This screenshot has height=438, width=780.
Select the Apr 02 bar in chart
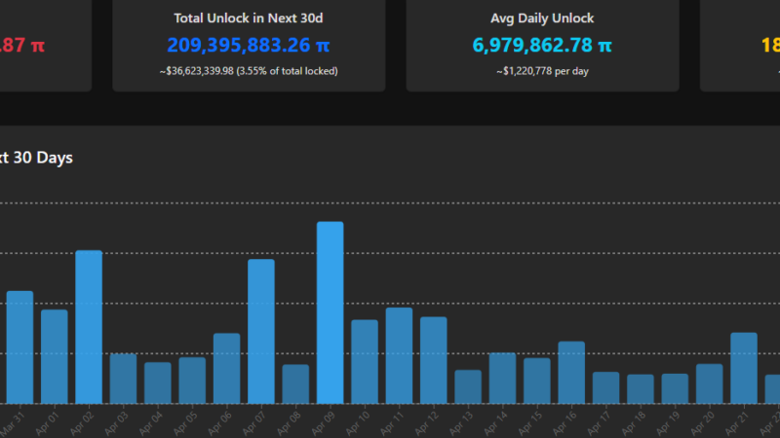[89, 327]
